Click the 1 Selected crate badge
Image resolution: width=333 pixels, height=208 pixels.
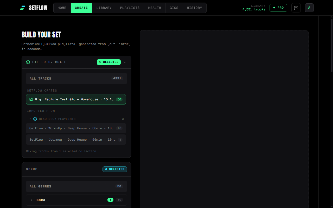coord(109,62)
